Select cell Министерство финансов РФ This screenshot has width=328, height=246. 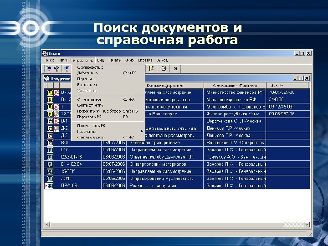(x=235, y=92)
